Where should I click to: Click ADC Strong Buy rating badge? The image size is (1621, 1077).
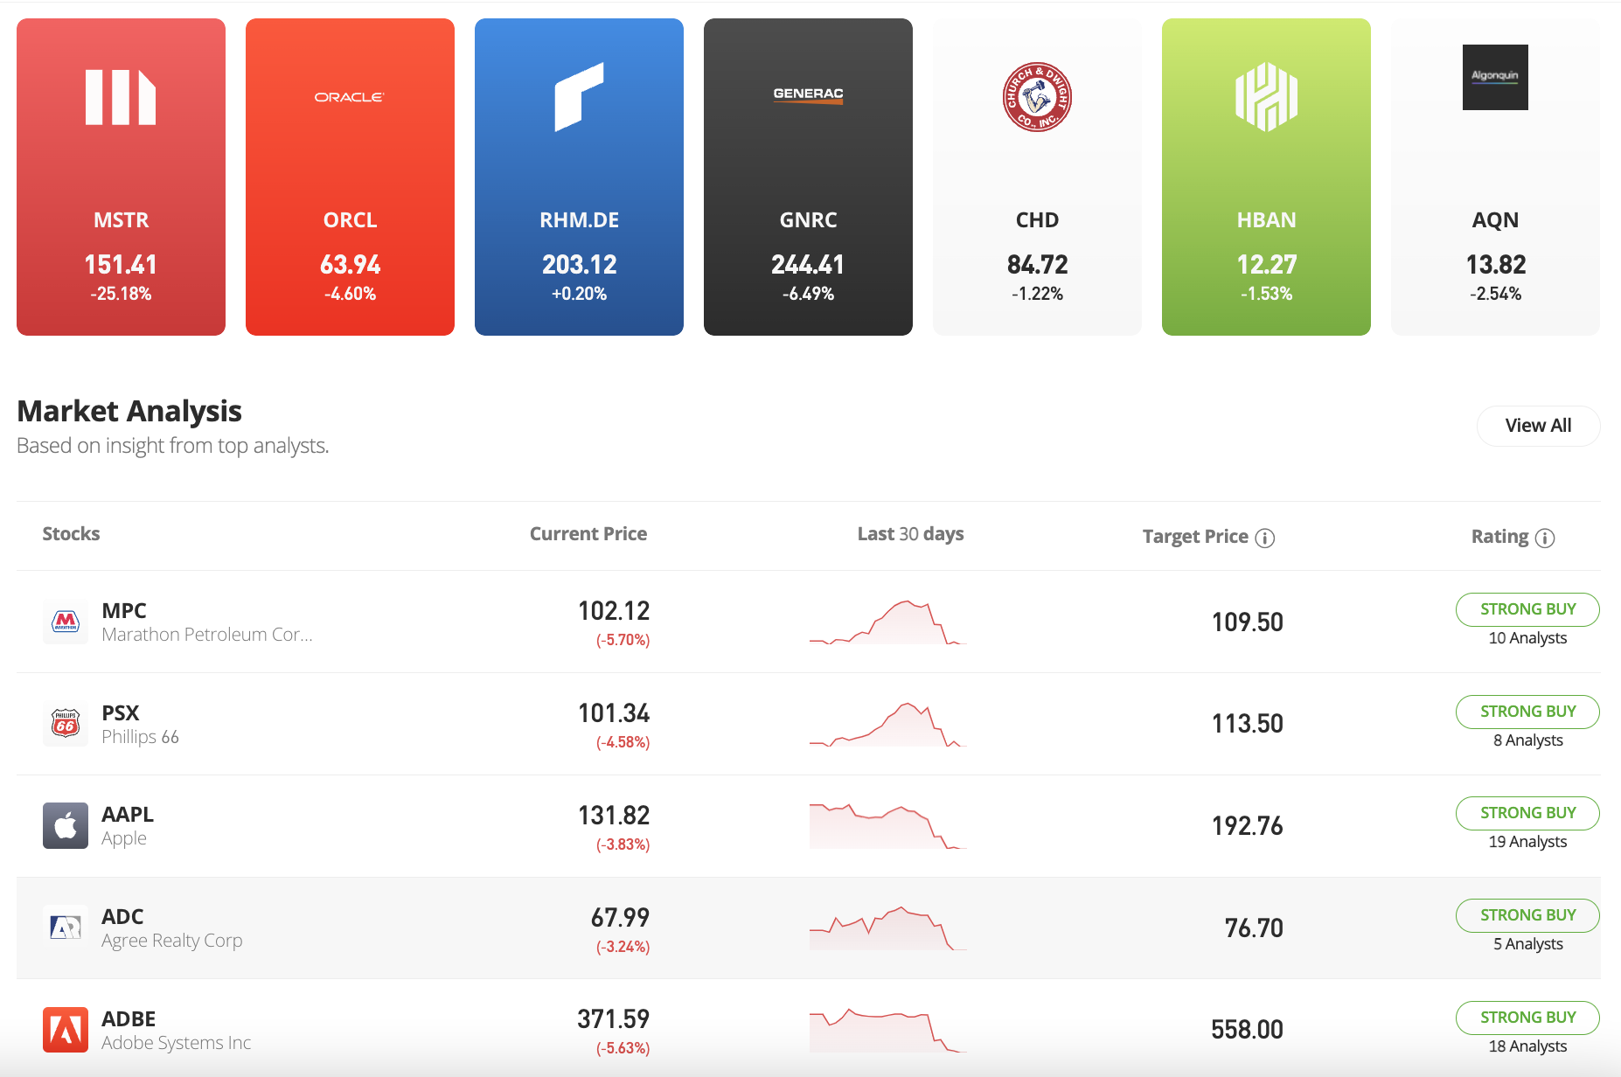[x=1527, y=915]
